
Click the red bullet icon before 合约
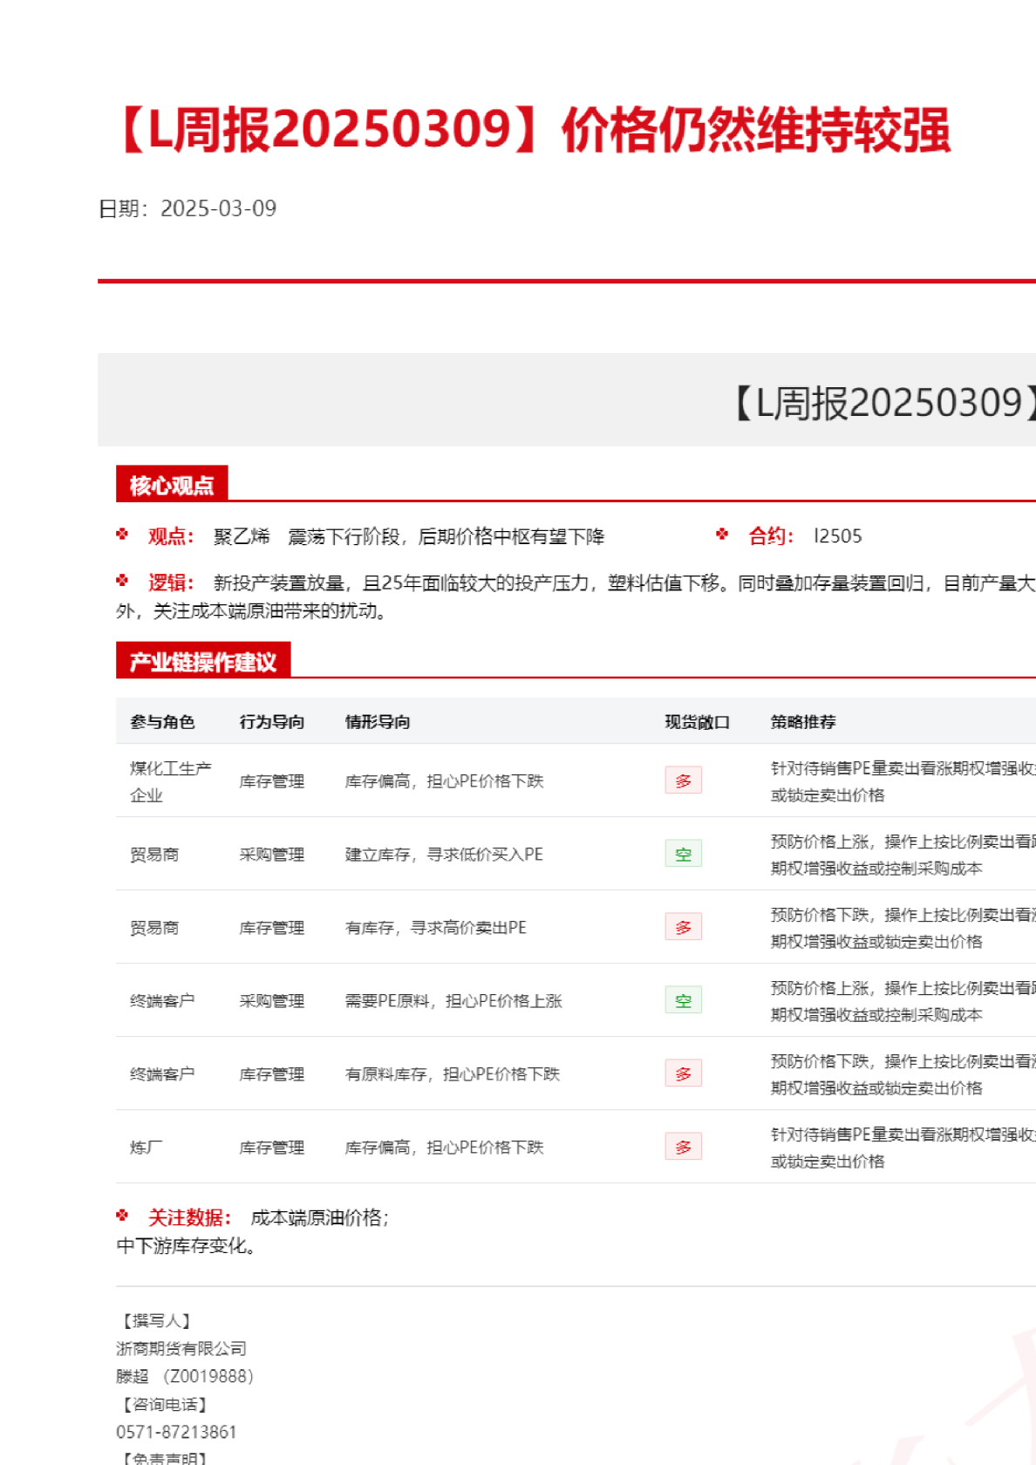[722, 535]
